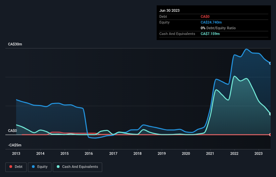Click the red Debt color dot in legend
The width and height of the screenshot is (276, 177).
coord(11,167)
